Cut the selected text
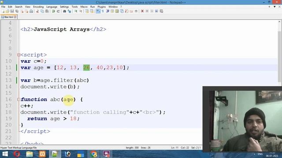Image resolution: width=282 pixels, height=158 pixels. [x=37, y=11]
